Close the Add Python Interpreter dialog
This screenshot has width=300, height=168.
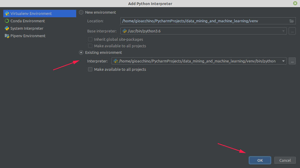[x=295, y=3]
